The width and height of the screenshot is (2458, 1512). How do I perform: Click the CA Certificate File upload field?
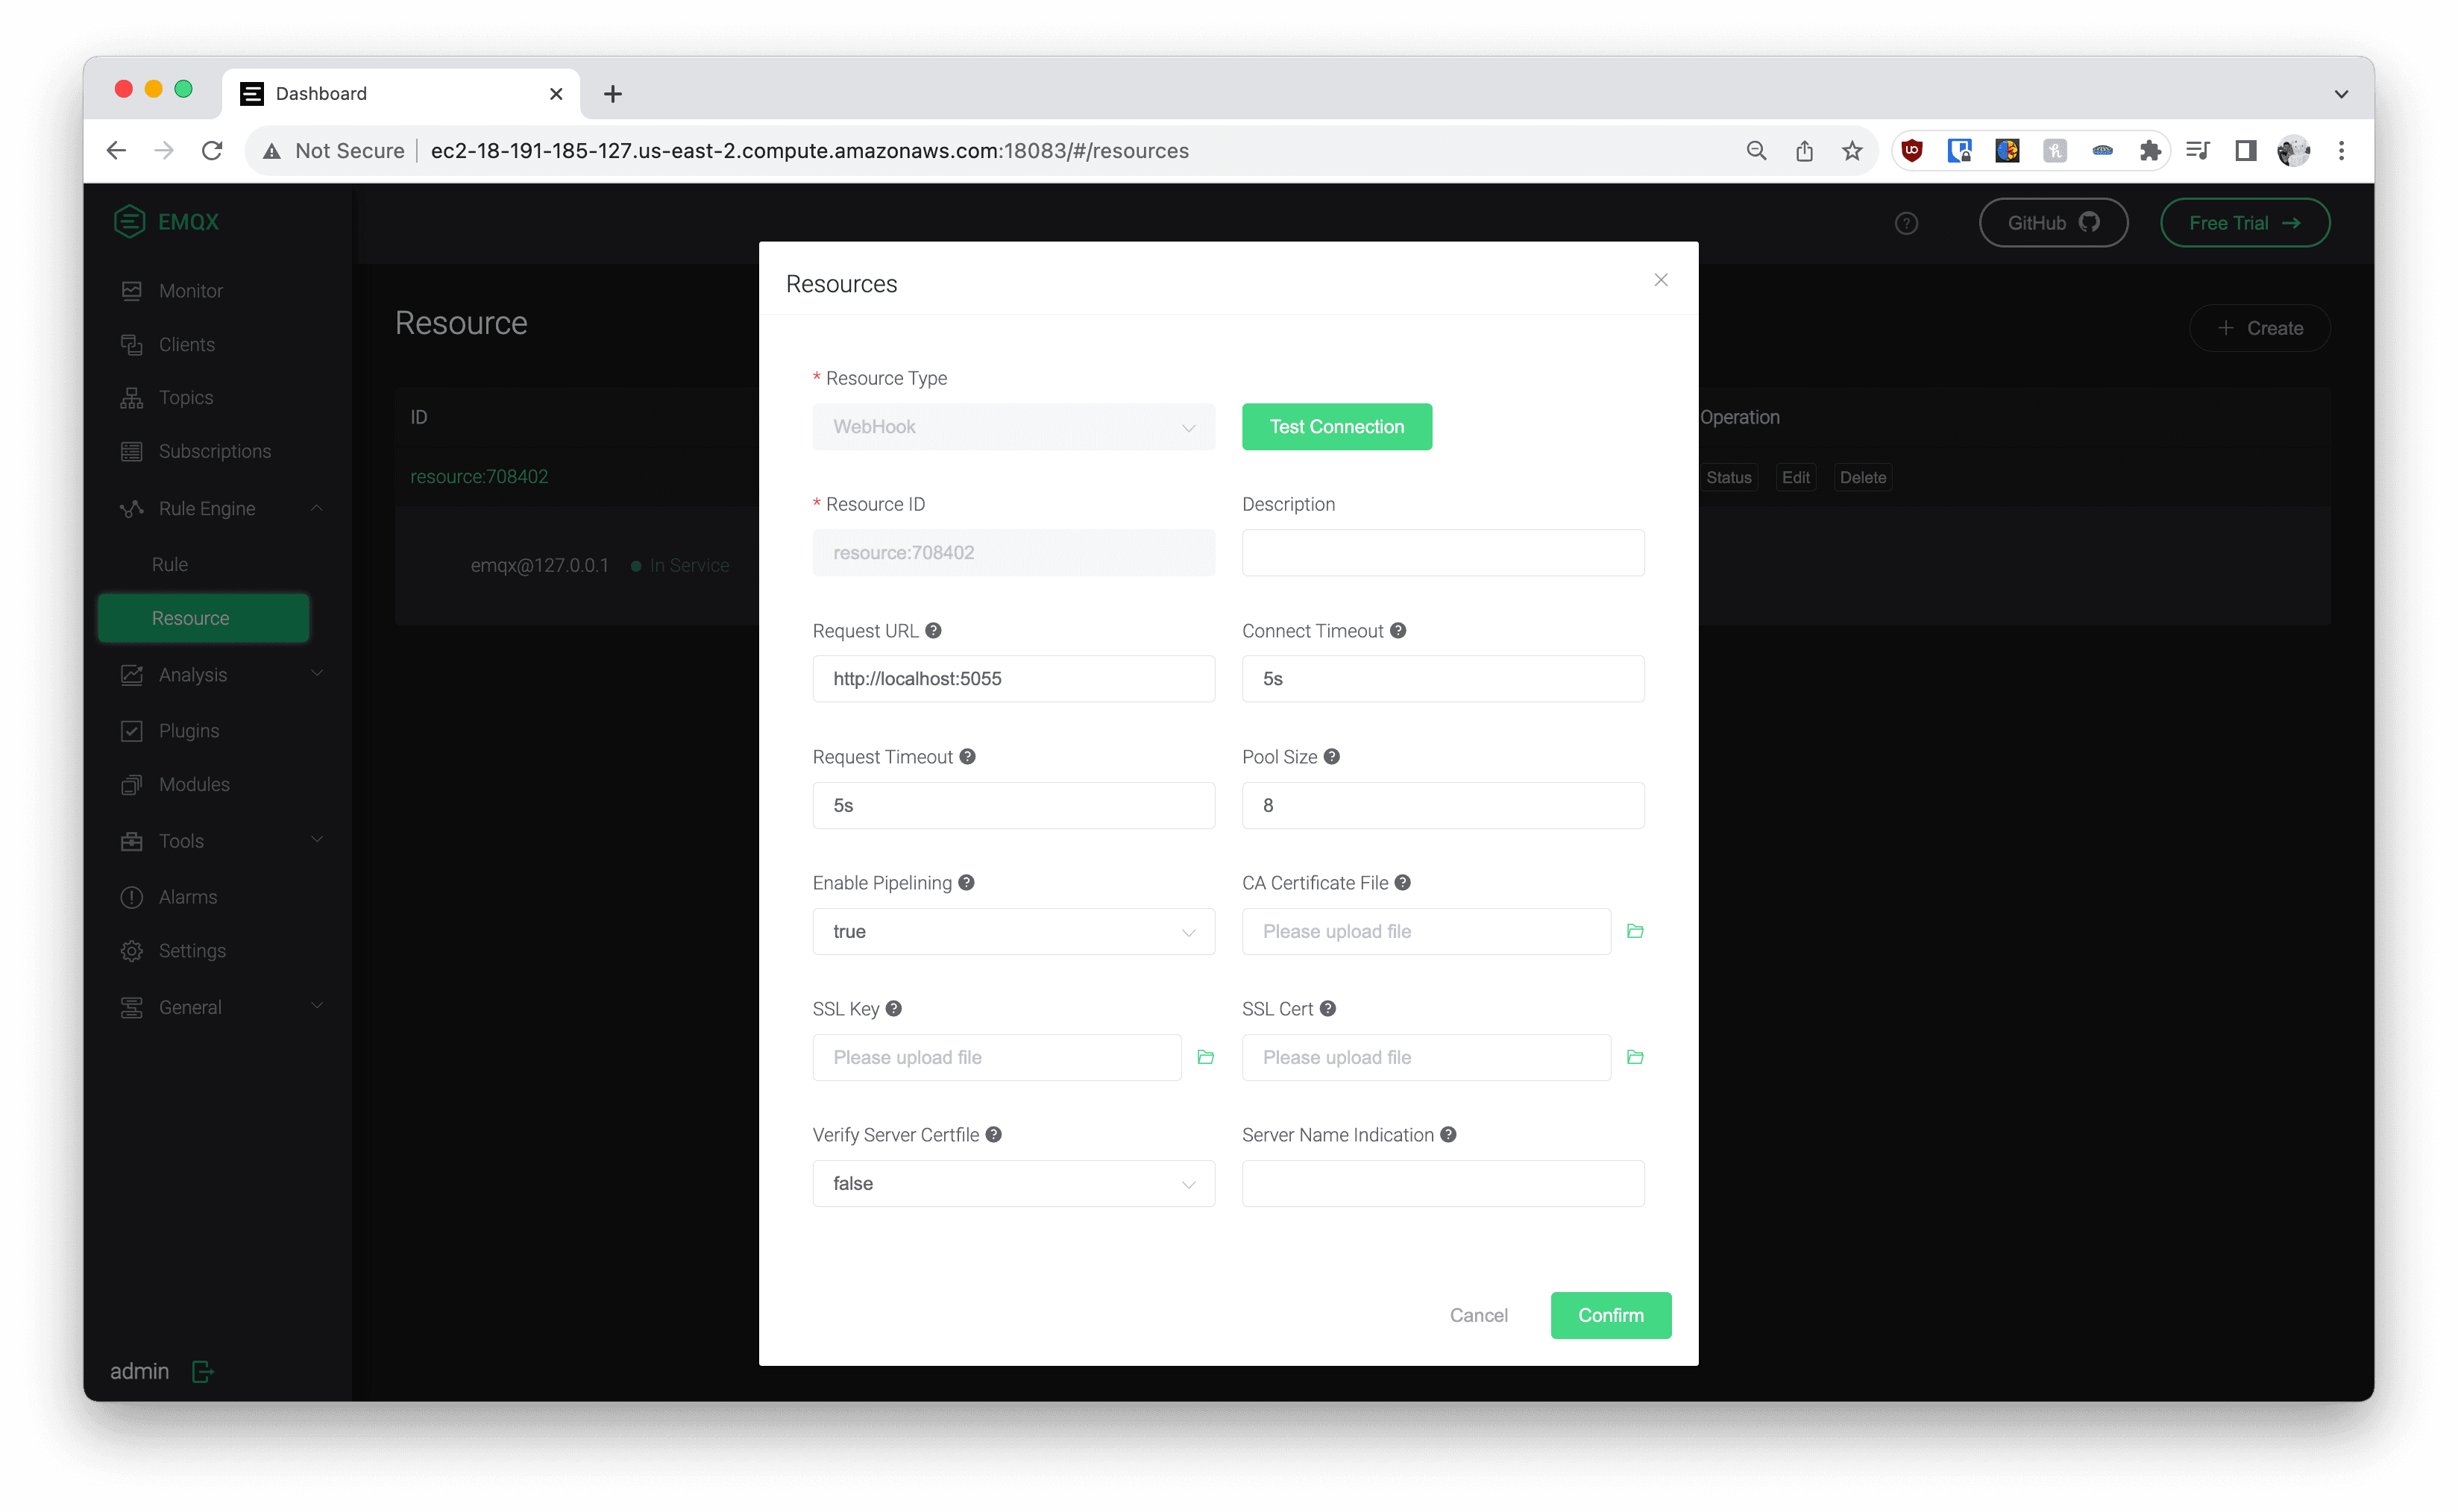[x=1426, y=931]
